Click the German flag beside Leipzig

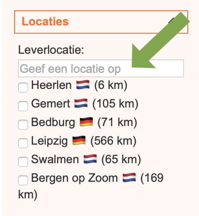click(x=79, y=140)
